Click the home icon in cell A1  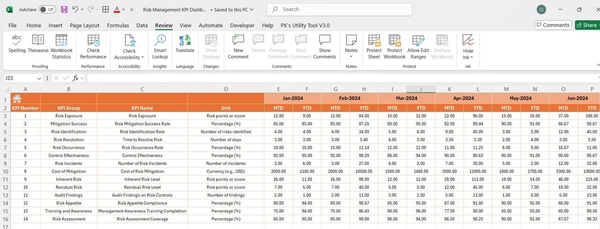[16, 99]
